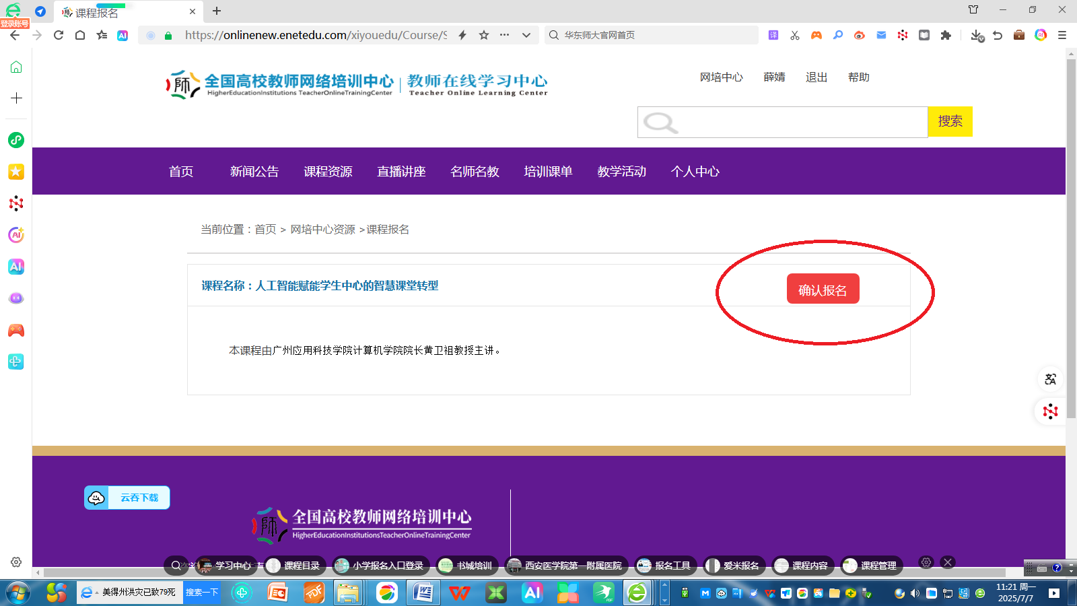Open WPS Office from the Windows taskbar
Viewport: 1077px width, 606px height.
[x=460, y=593]
